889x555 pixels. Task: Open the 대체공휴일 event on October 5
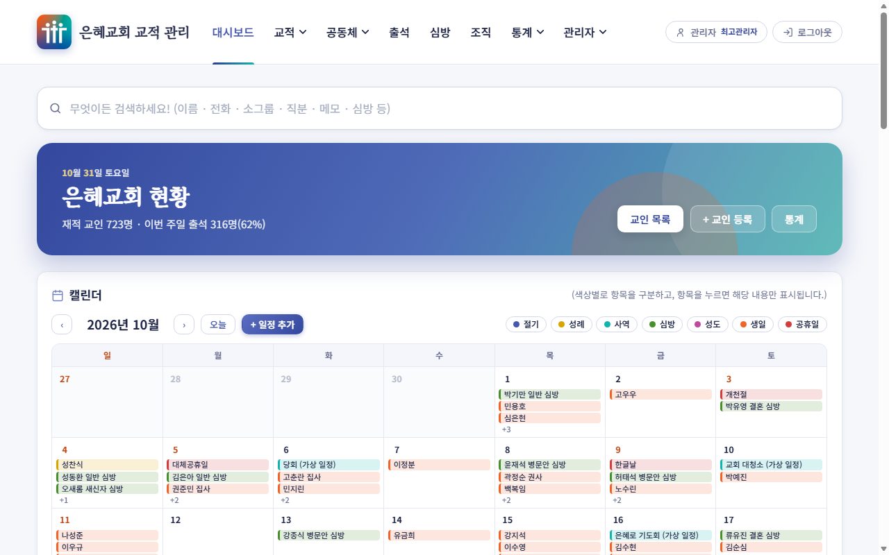[217, 465]
